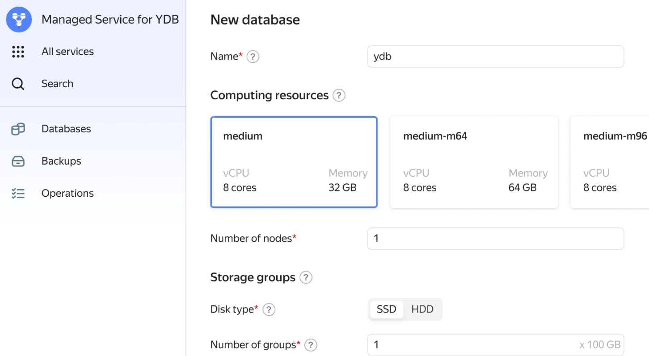
Task: Open Backups section in sidebar
Action: pos(61,161)
